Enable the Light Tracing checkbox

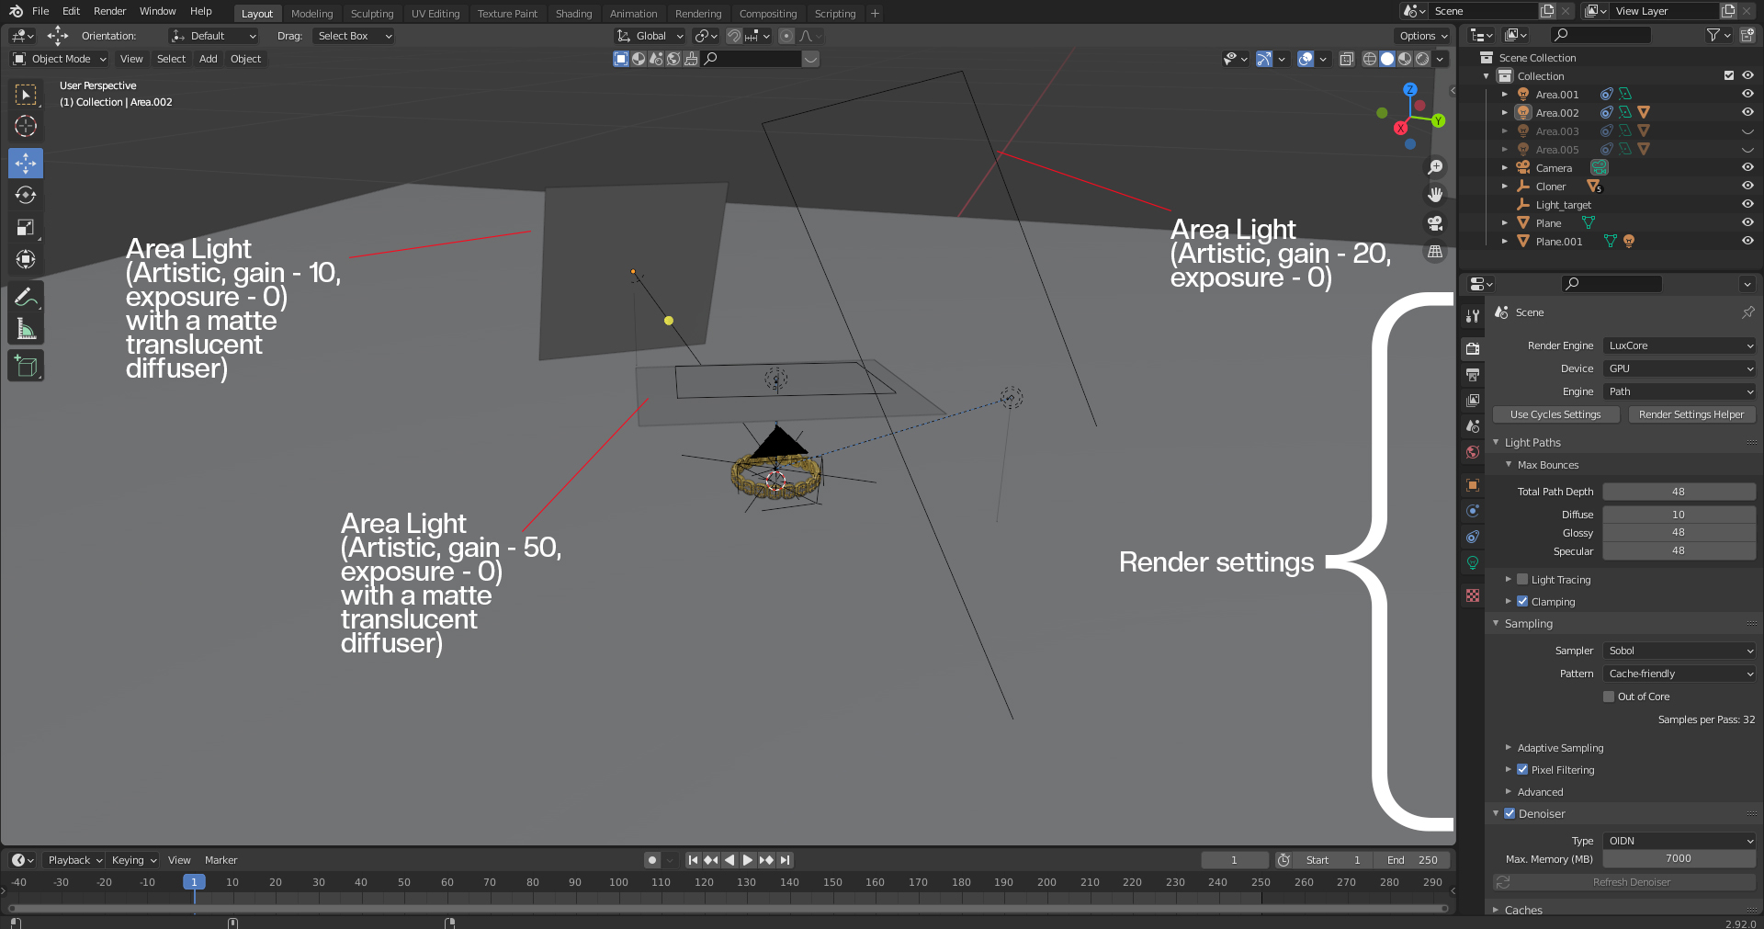click(x=1522, y=580)
